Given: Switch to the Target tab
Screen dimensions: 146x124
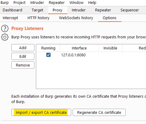Looking at the screenshot, I should tap(37, 10).
